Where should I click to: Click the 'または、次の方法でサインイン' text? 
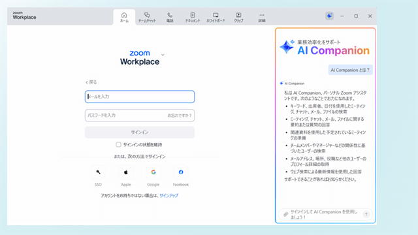(140, 157)
